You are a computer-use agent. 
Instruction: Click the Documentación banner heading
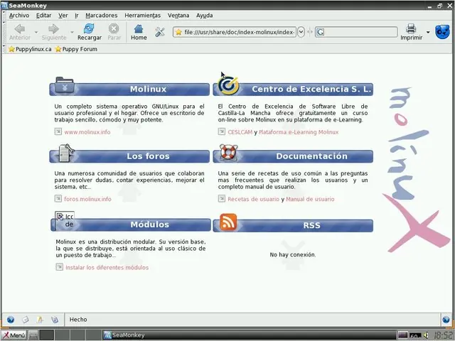[x=311, y=156]
